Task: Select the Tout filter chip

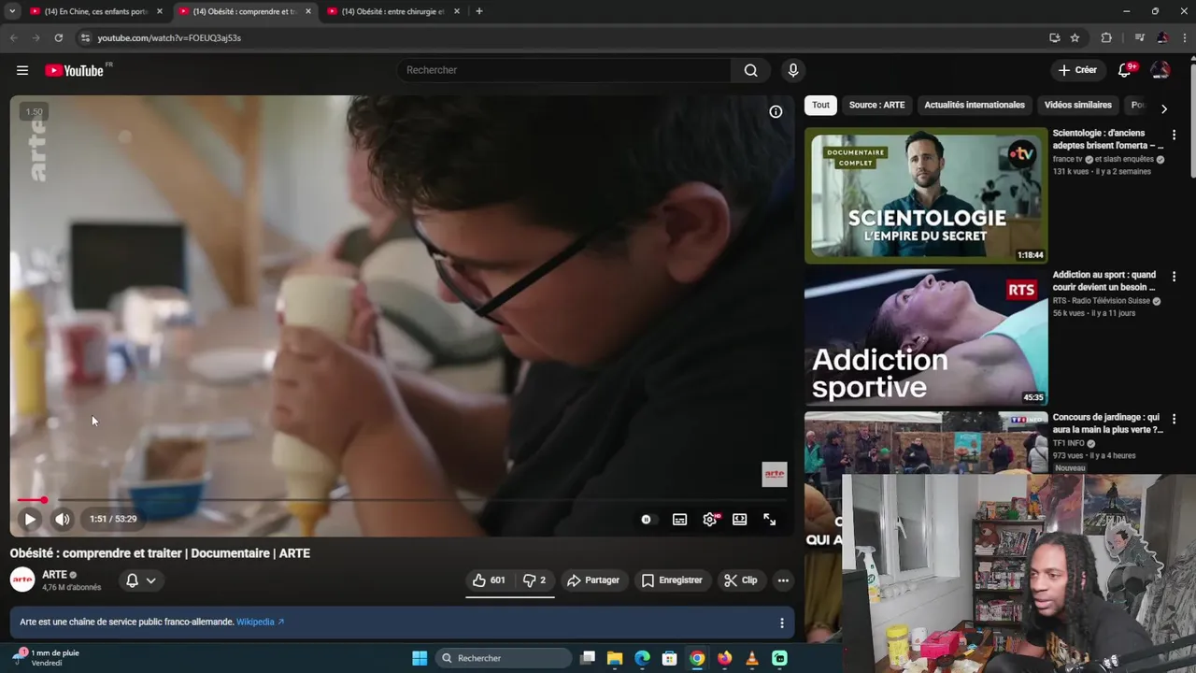Action: (820, 105)
